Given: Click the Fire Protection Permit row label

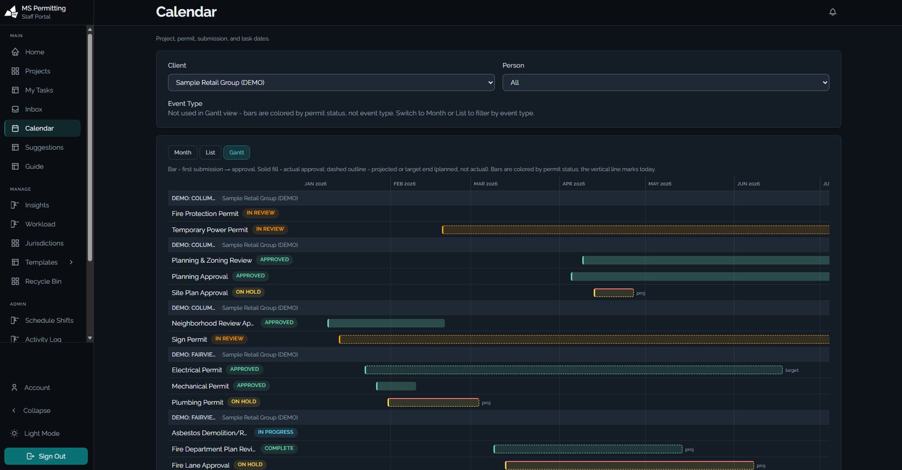Looking at the screenshot, I should [205, 214].
